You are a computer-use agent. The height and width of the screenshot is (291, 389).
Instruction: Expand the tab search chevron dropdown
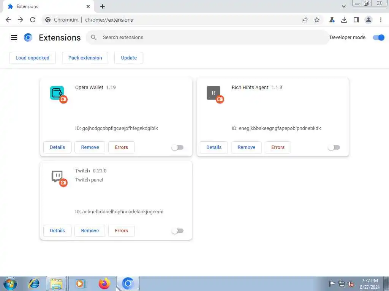343,6
